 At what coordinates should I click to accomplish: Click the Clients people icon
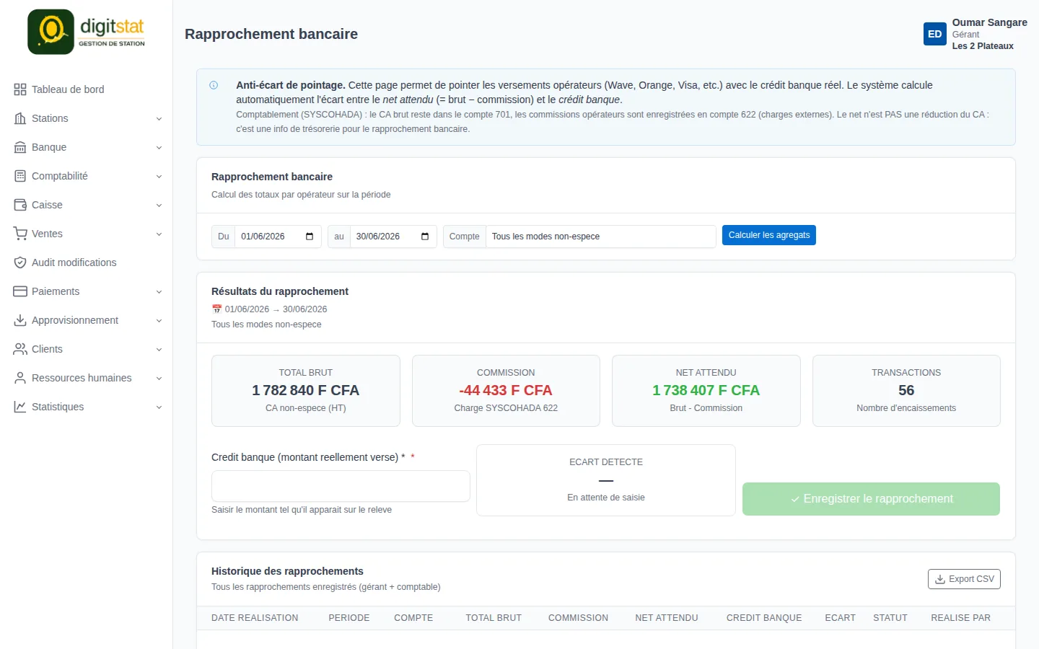(x=20, y=349)
